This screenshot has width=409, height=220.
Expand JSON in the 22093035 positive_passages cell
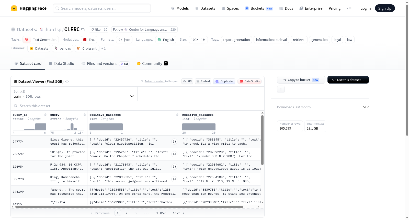pyautogui.click(x=174, y=179)
